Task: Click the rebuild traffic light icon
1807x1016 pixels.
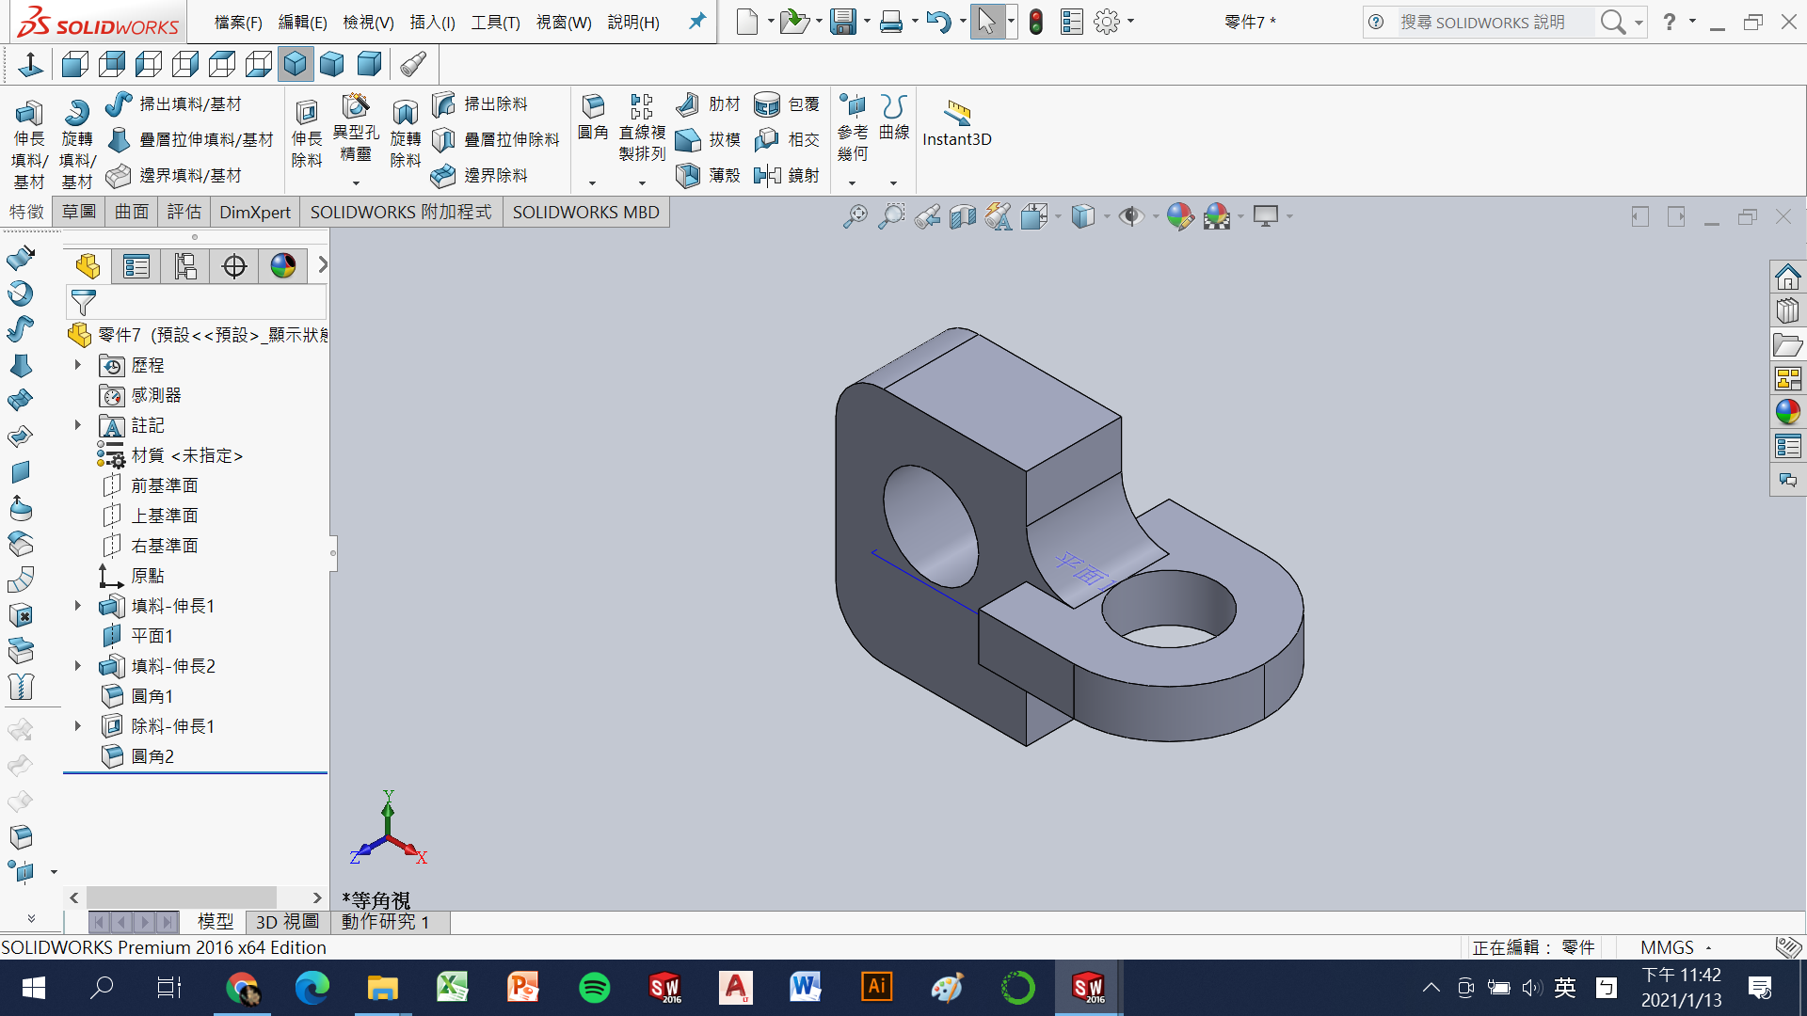Action: point(1035,22)
